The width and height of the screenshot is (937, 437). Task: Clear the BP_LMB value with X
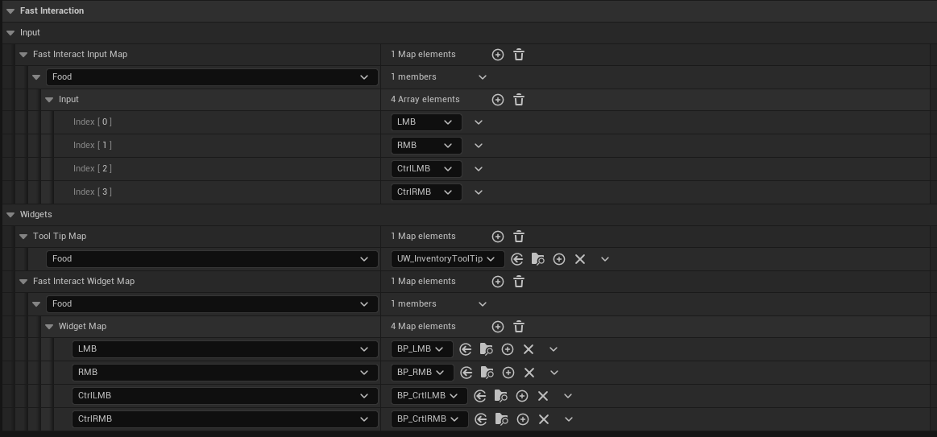coord(529,349)
